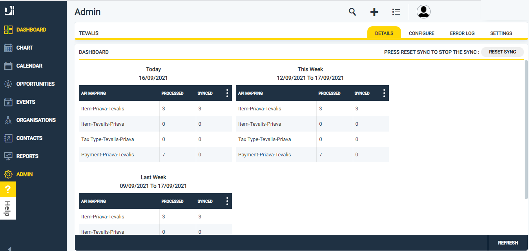
Task: Go to the Chart menu label
Action: pyautogui.click(x=25, y=48)
